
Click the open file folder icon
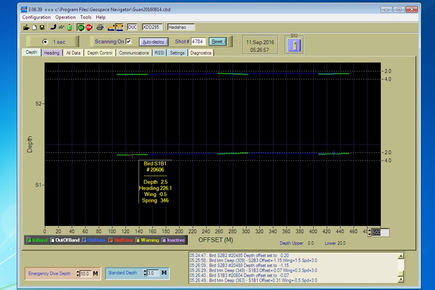point(26,27)
